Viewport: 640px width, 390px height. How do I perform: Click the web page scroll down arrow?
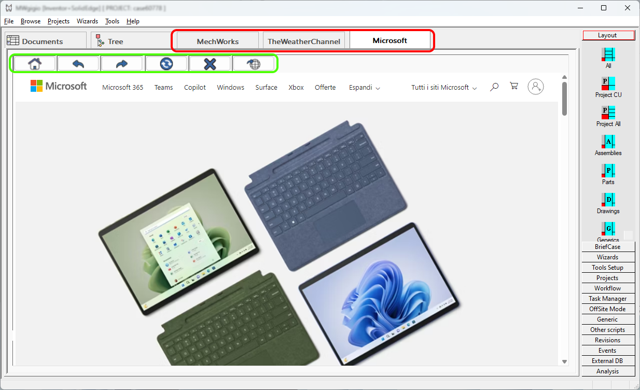[565, 361]
